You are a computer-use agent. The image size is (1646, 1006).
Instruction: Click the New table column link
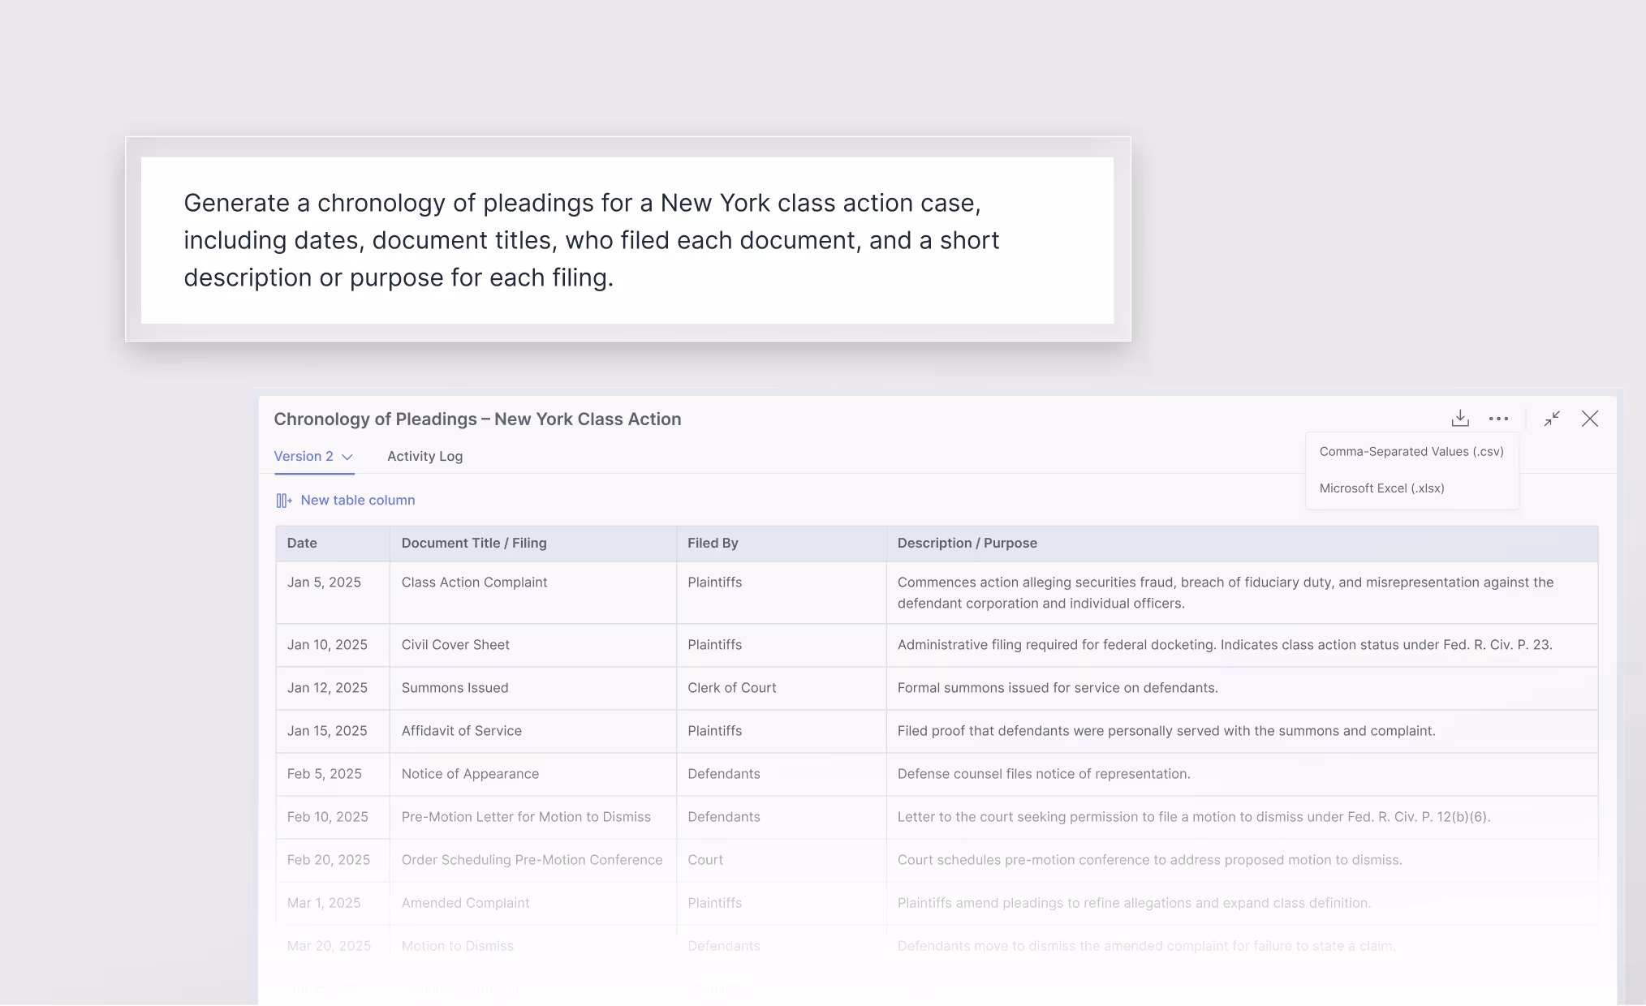coord(357,500)
